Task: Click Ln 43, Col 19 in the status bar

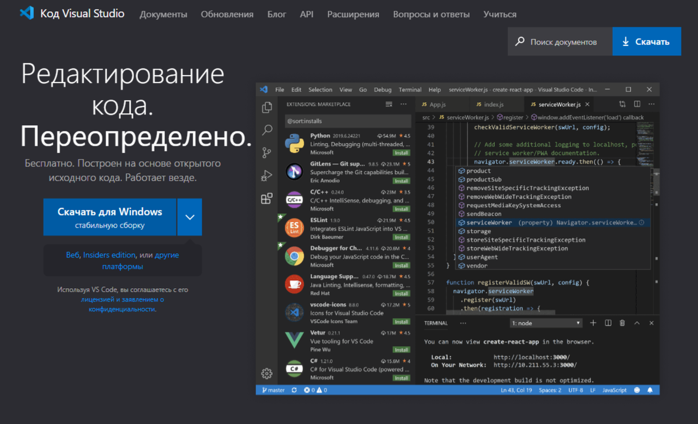Action: coord(516,390)
